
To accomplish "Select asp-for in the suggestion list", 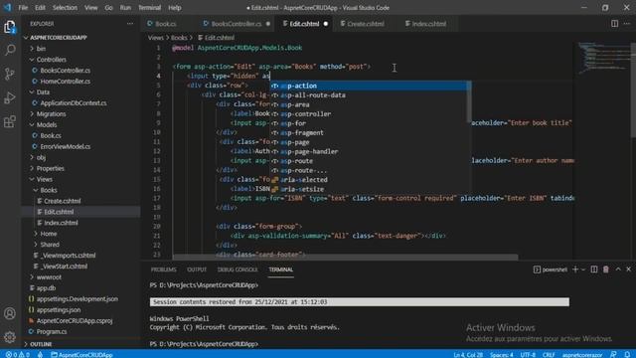I will 369,123.
